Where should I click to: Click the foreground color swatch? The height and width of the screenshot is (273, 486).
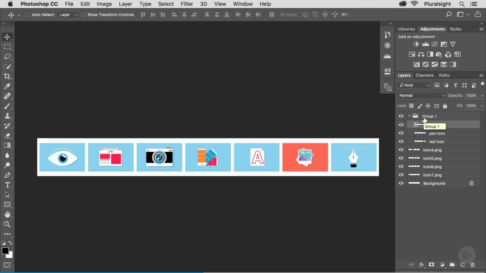click(5, 251)
